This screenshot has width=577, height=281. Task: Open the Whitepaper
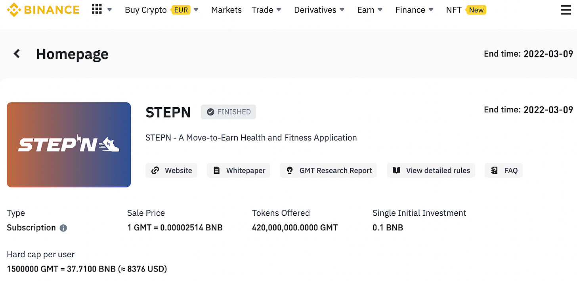click(239, 170)
